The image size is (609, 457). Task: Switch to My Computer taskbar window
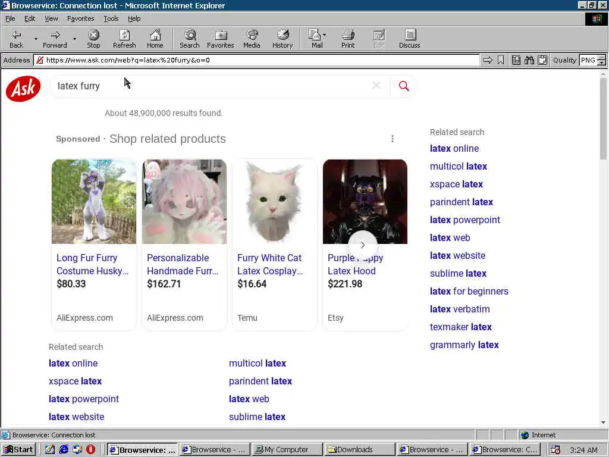(287, 450)
